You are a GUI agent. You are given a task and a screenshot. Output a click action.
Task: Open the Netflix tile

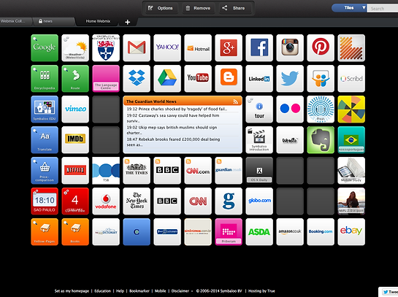coord(75,171)
